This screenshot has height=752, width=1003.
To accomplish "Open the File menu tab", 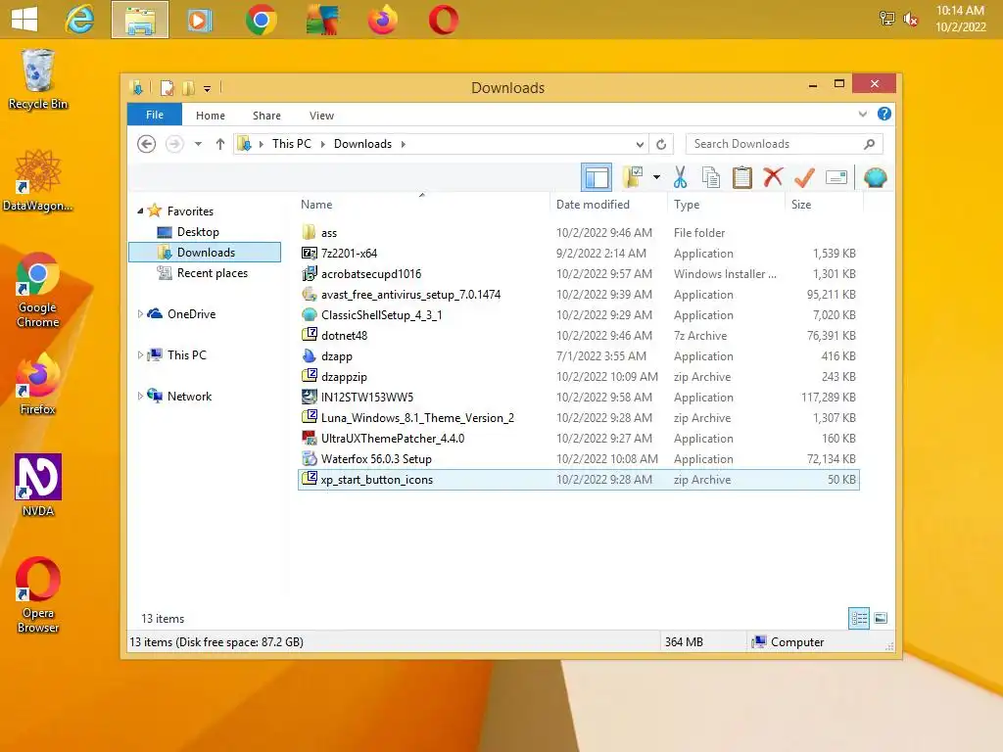I will (x=155, y=115).
